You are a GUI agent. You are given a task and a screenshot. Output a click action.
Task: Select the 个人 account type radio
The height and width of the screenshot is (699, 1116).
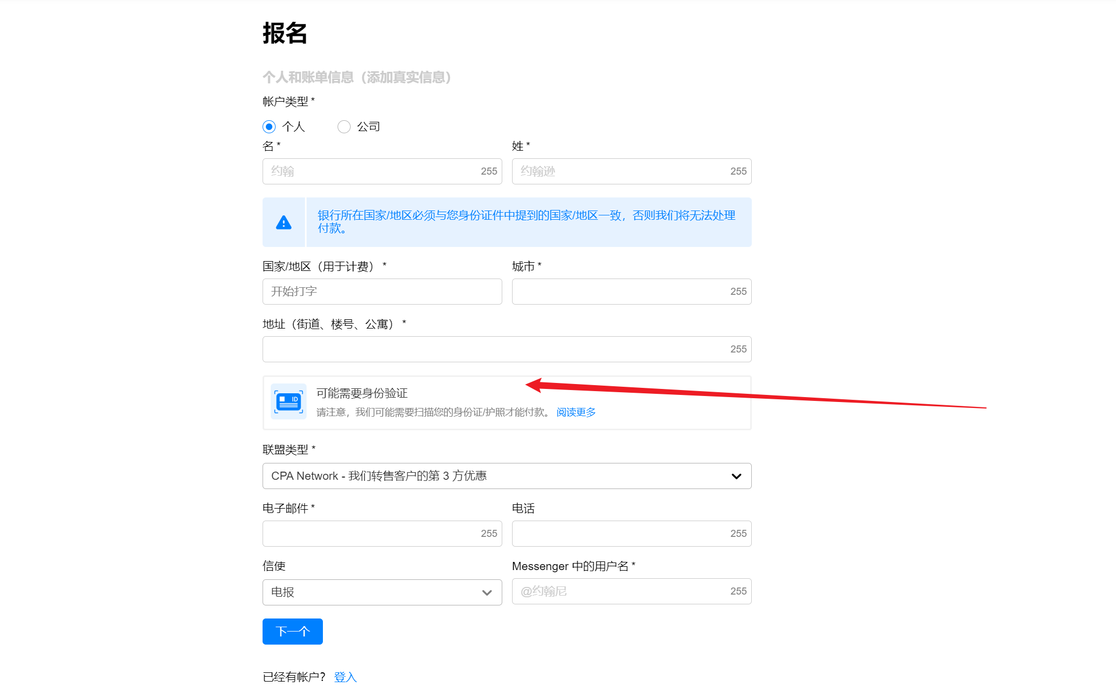(x=269, y=127)
